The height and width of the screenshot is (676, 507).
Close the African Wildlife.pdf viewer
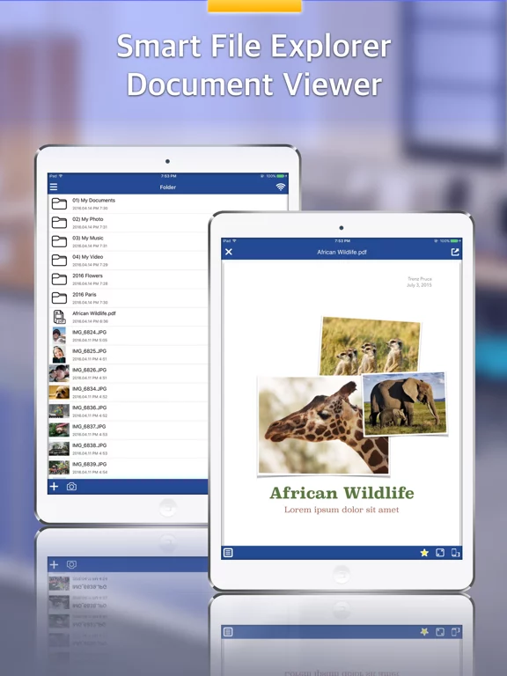tap(229, 252)
